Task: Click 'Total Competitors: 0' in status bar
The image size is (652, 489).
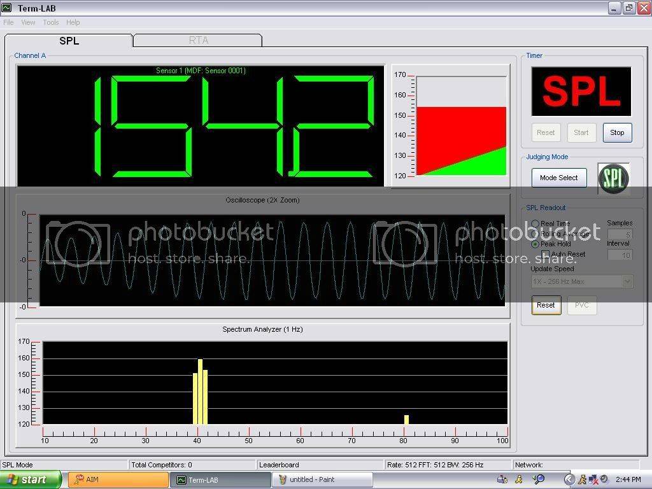Action: click(x=161, y=465)
